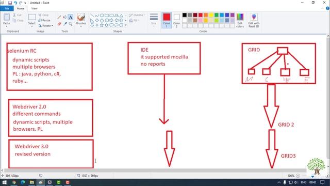Click the Copy button
Screen dimensions: 330x186
[18, 21]
